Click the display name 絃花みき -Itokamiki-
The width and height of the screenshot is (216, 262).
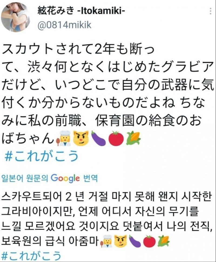click(81, 11)
